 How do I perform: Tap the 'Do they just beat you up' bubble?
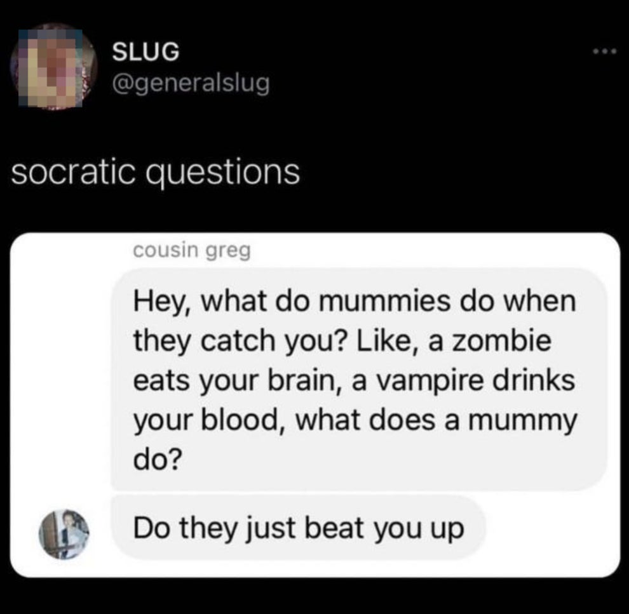tap(299, 528)
